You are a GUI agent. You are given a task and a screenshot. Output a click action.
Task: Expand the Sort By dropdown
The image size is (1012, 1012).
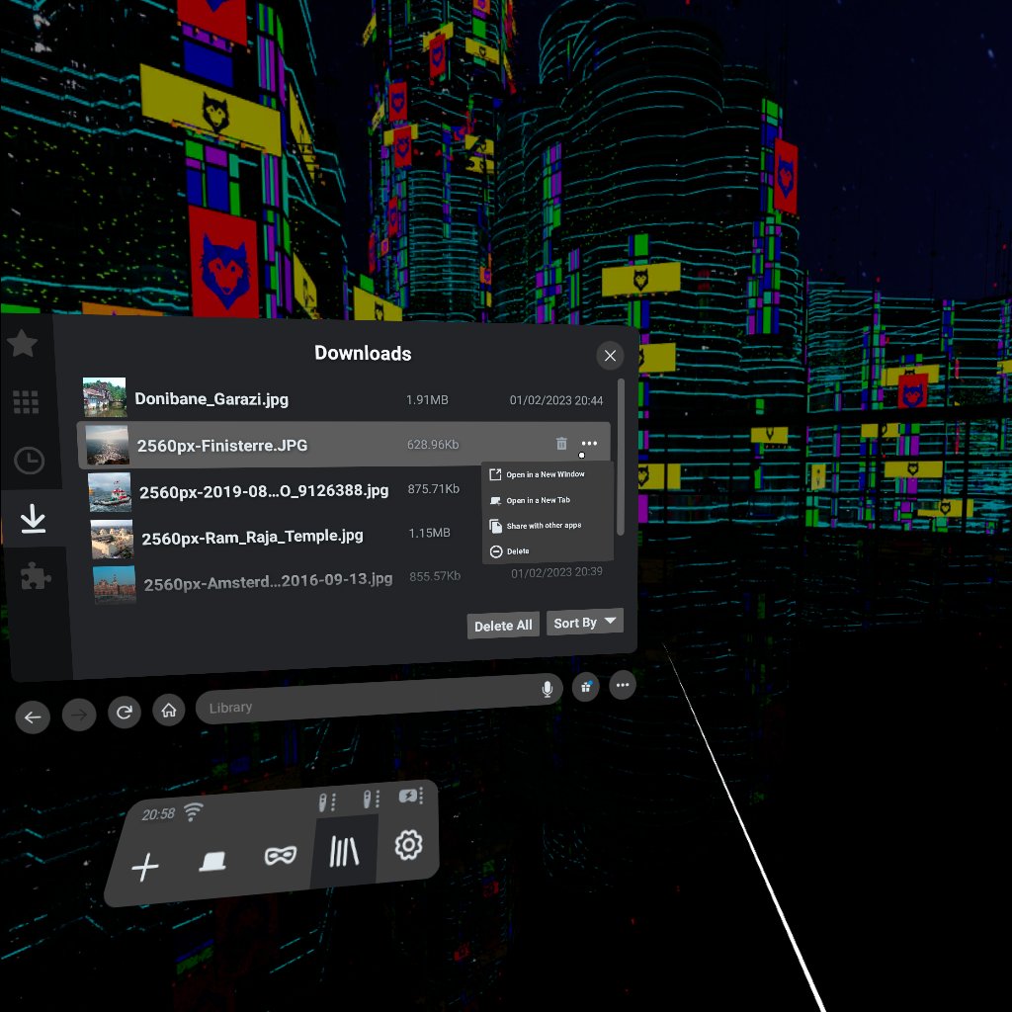tap(585, 623)
